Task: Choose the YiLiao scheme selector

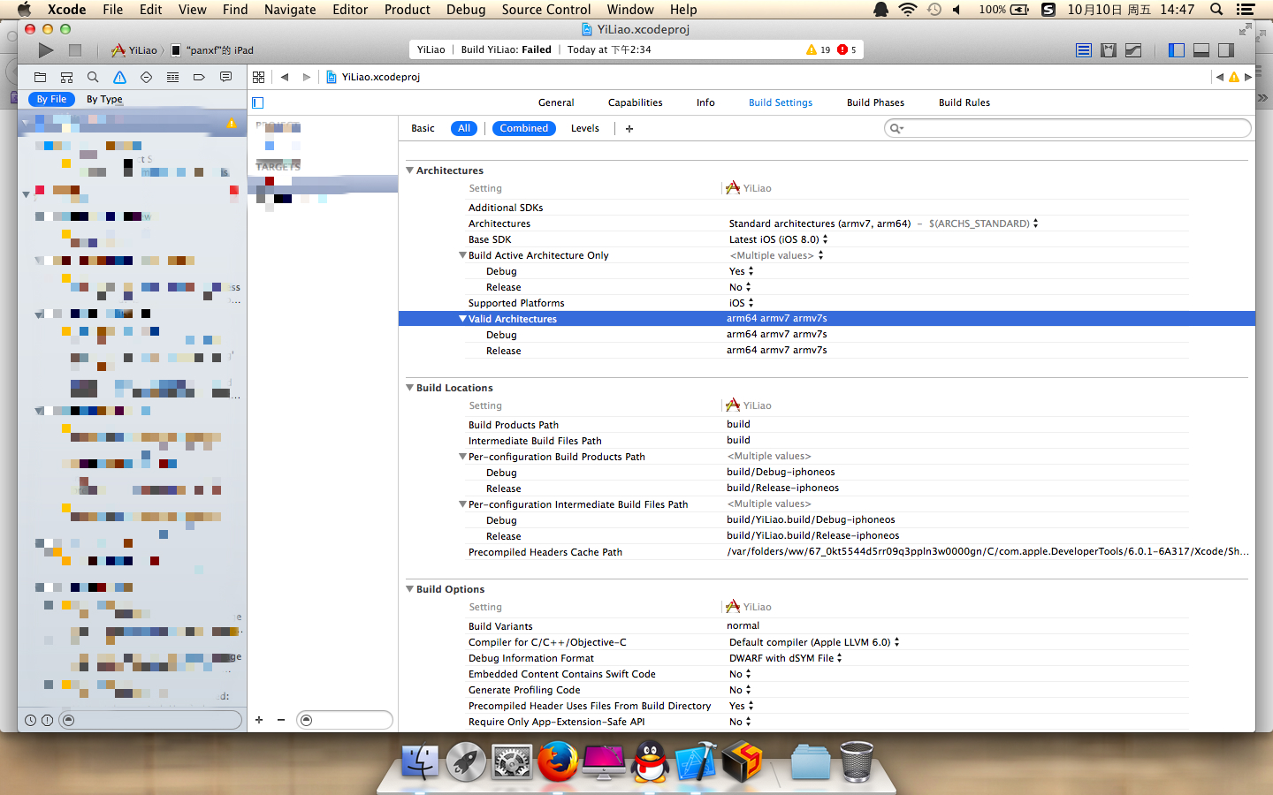Action: (134, 50)
